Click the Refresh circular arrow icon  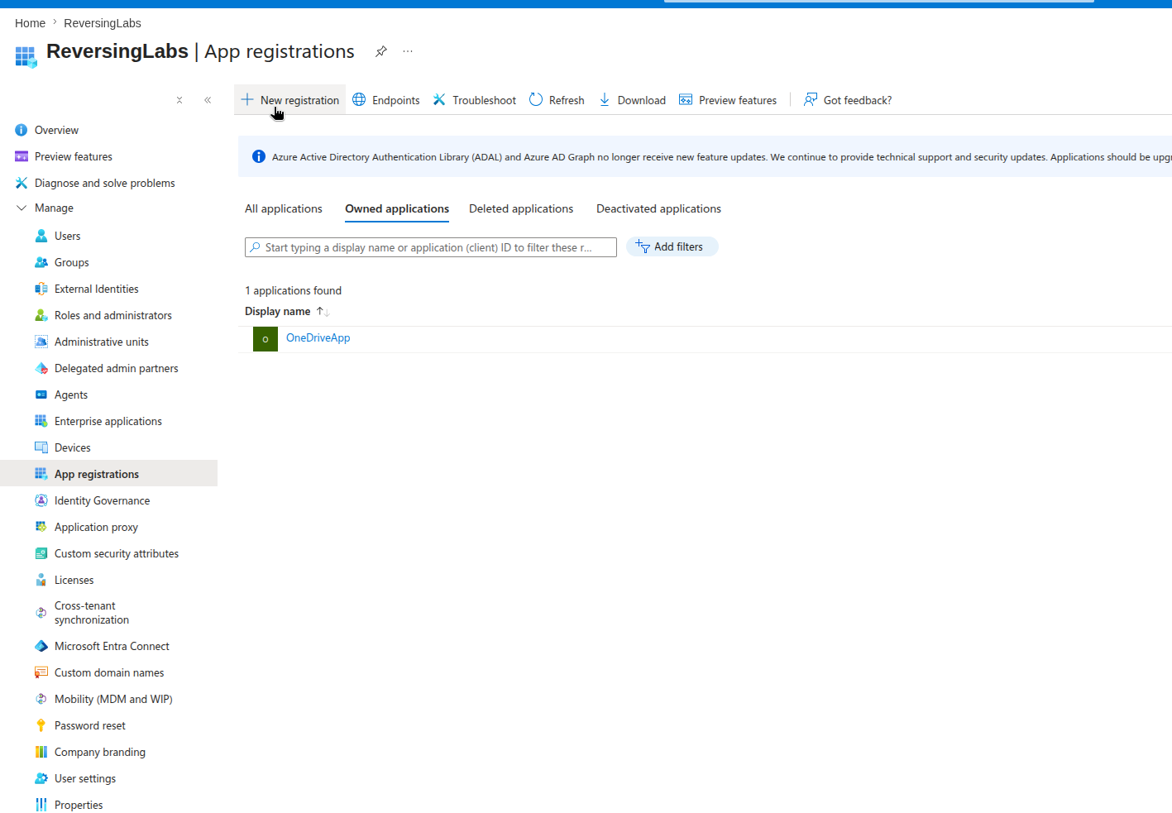pos(536,100)
